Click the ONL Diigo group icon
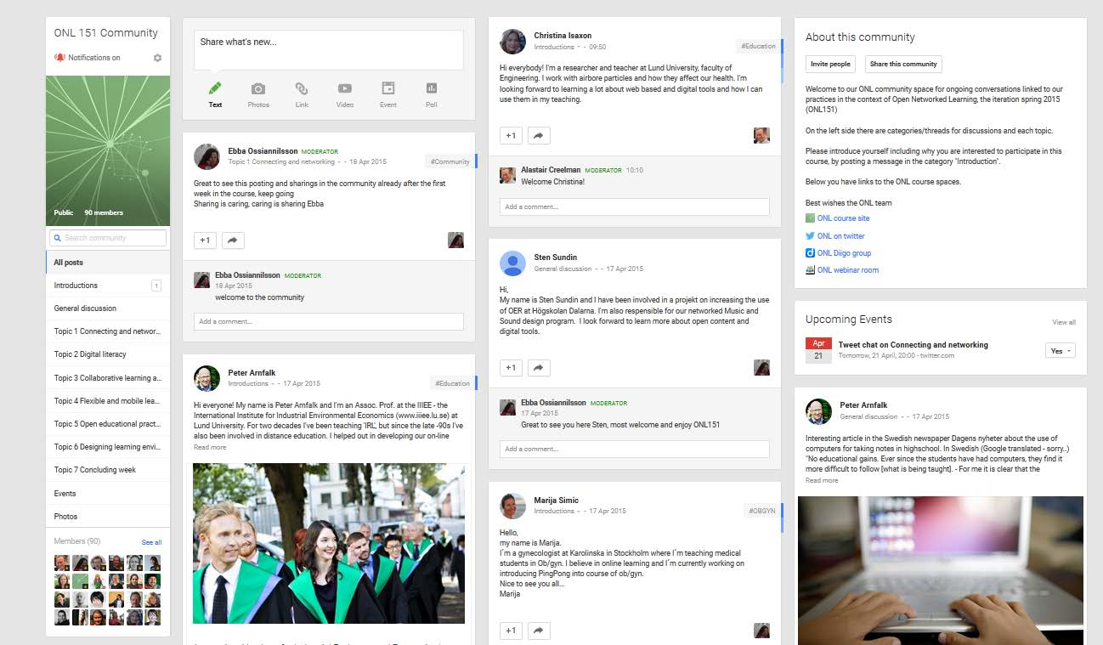The image size is (1103, 645). tap(810, 253)
